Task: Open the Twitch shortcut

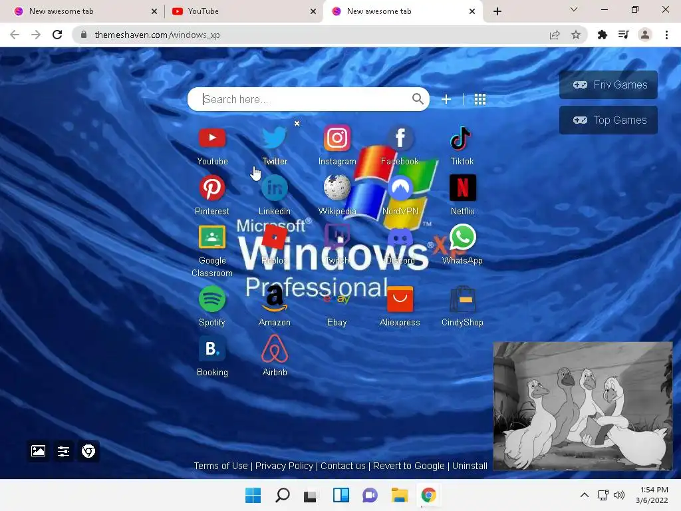Action: [x=337, y=238]
